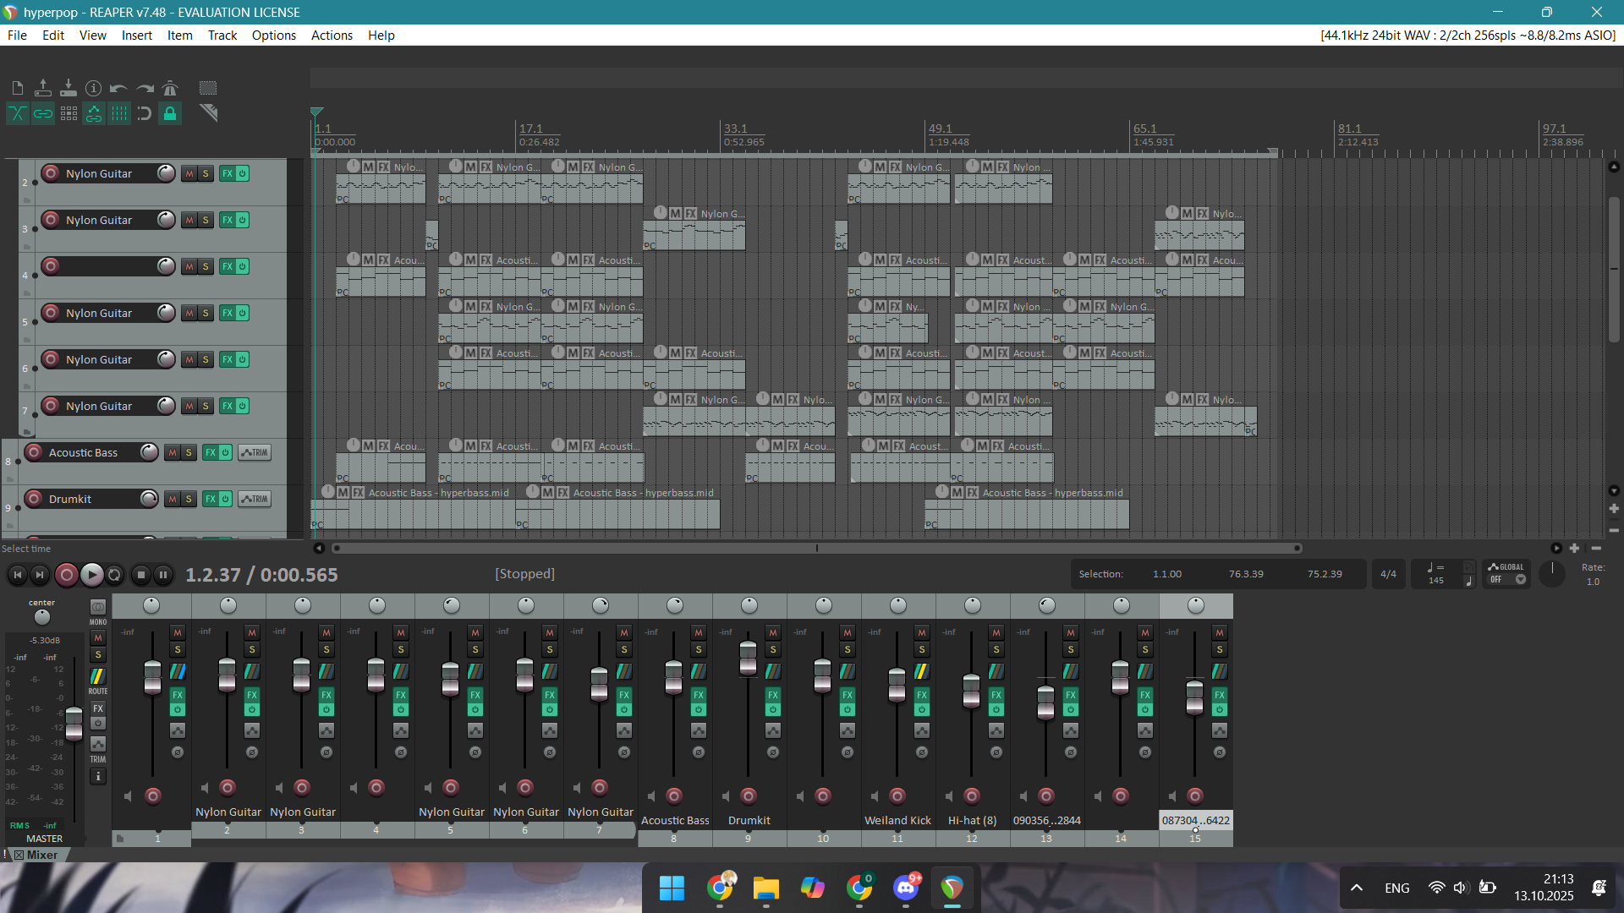
Task: Click the project settings info icon
Action: [x=93, y=88]
